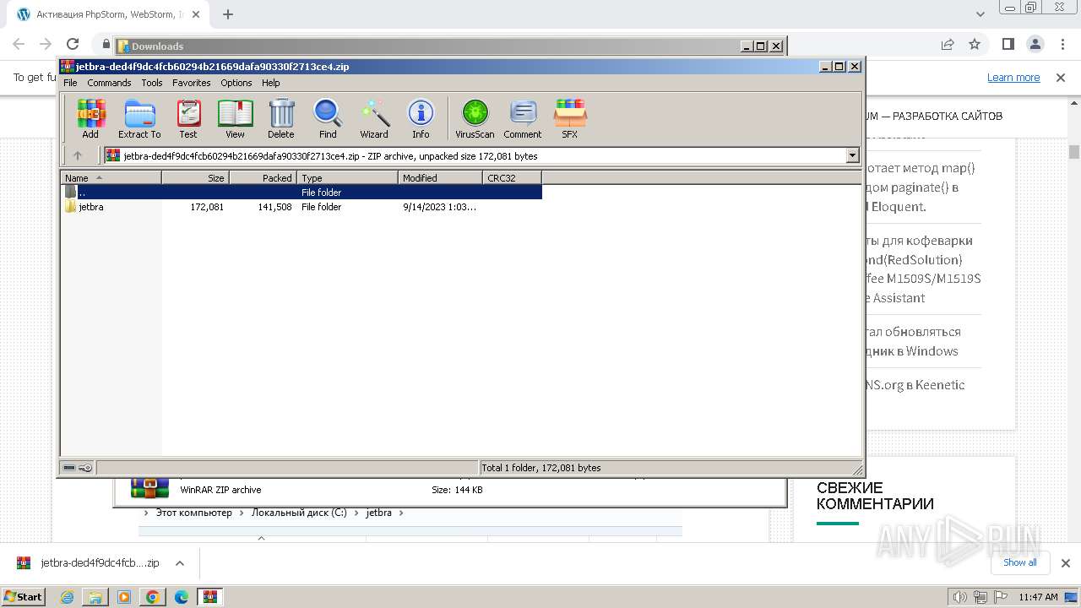Click the archive path address field
The width and height of the screenshot is (1081, 608).
coord(475,155)
